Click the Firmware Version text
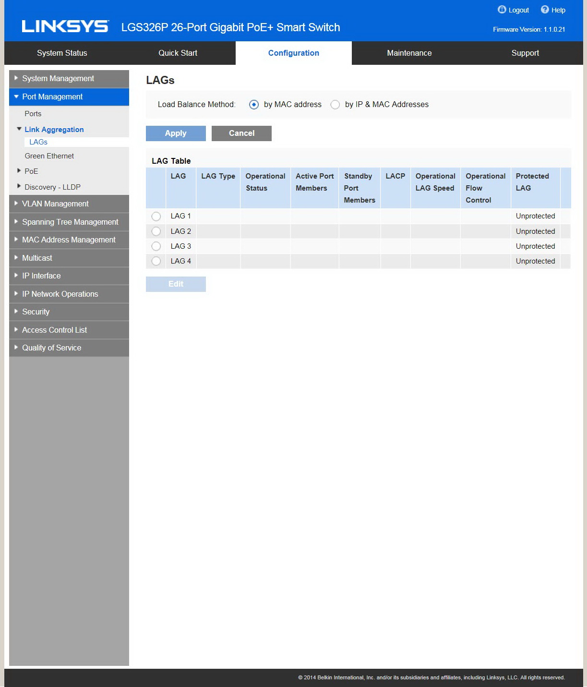The width and height of the screenshot is (587, 687). (529, 30)
